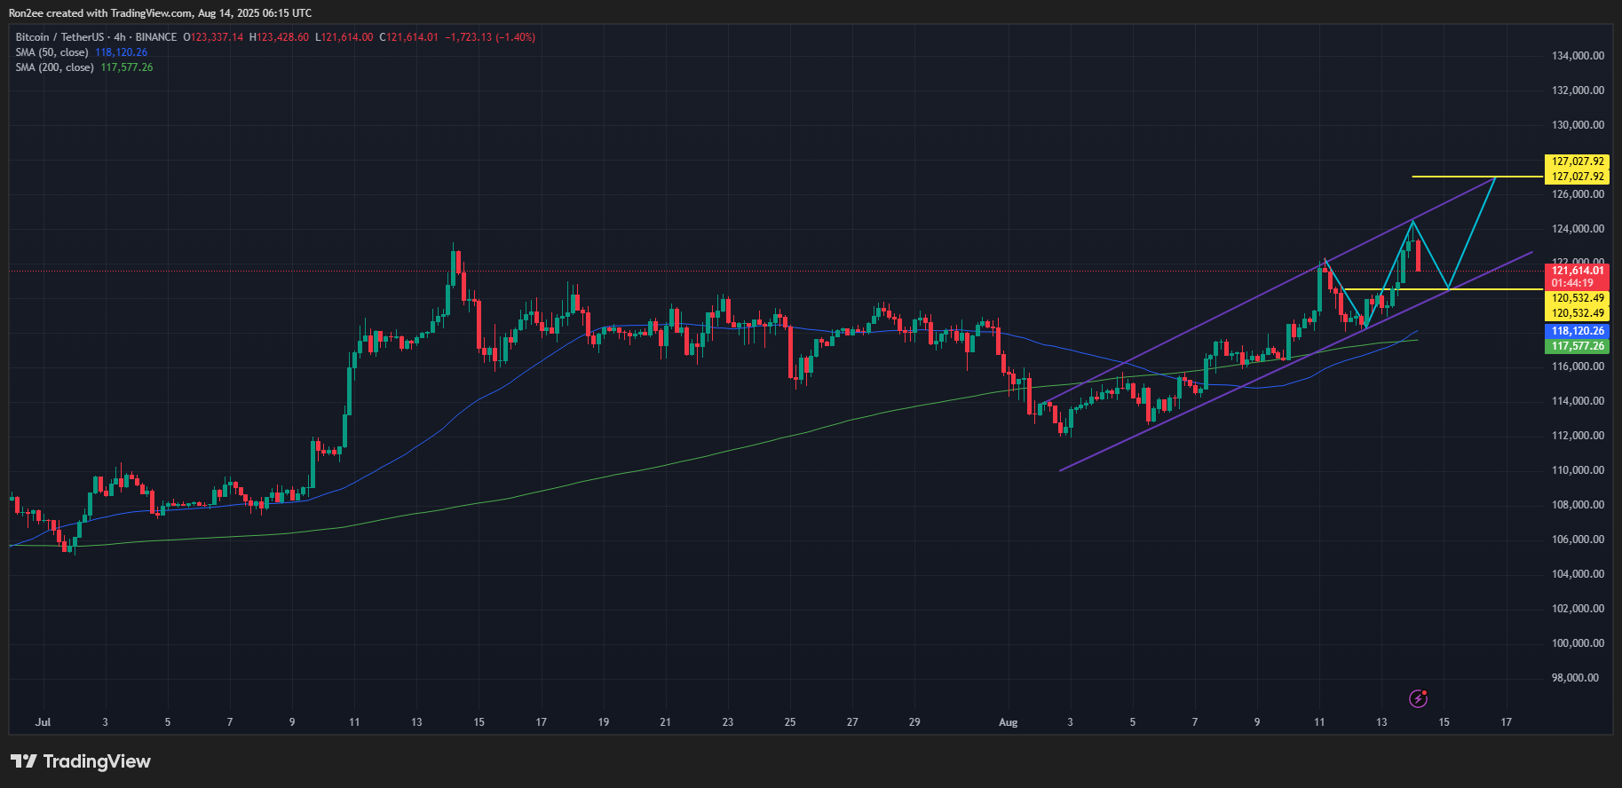Viewport: 1622px width, 788px height.
Task: Click the TradingView logo in the footer
Action: [x=81, y=761]
